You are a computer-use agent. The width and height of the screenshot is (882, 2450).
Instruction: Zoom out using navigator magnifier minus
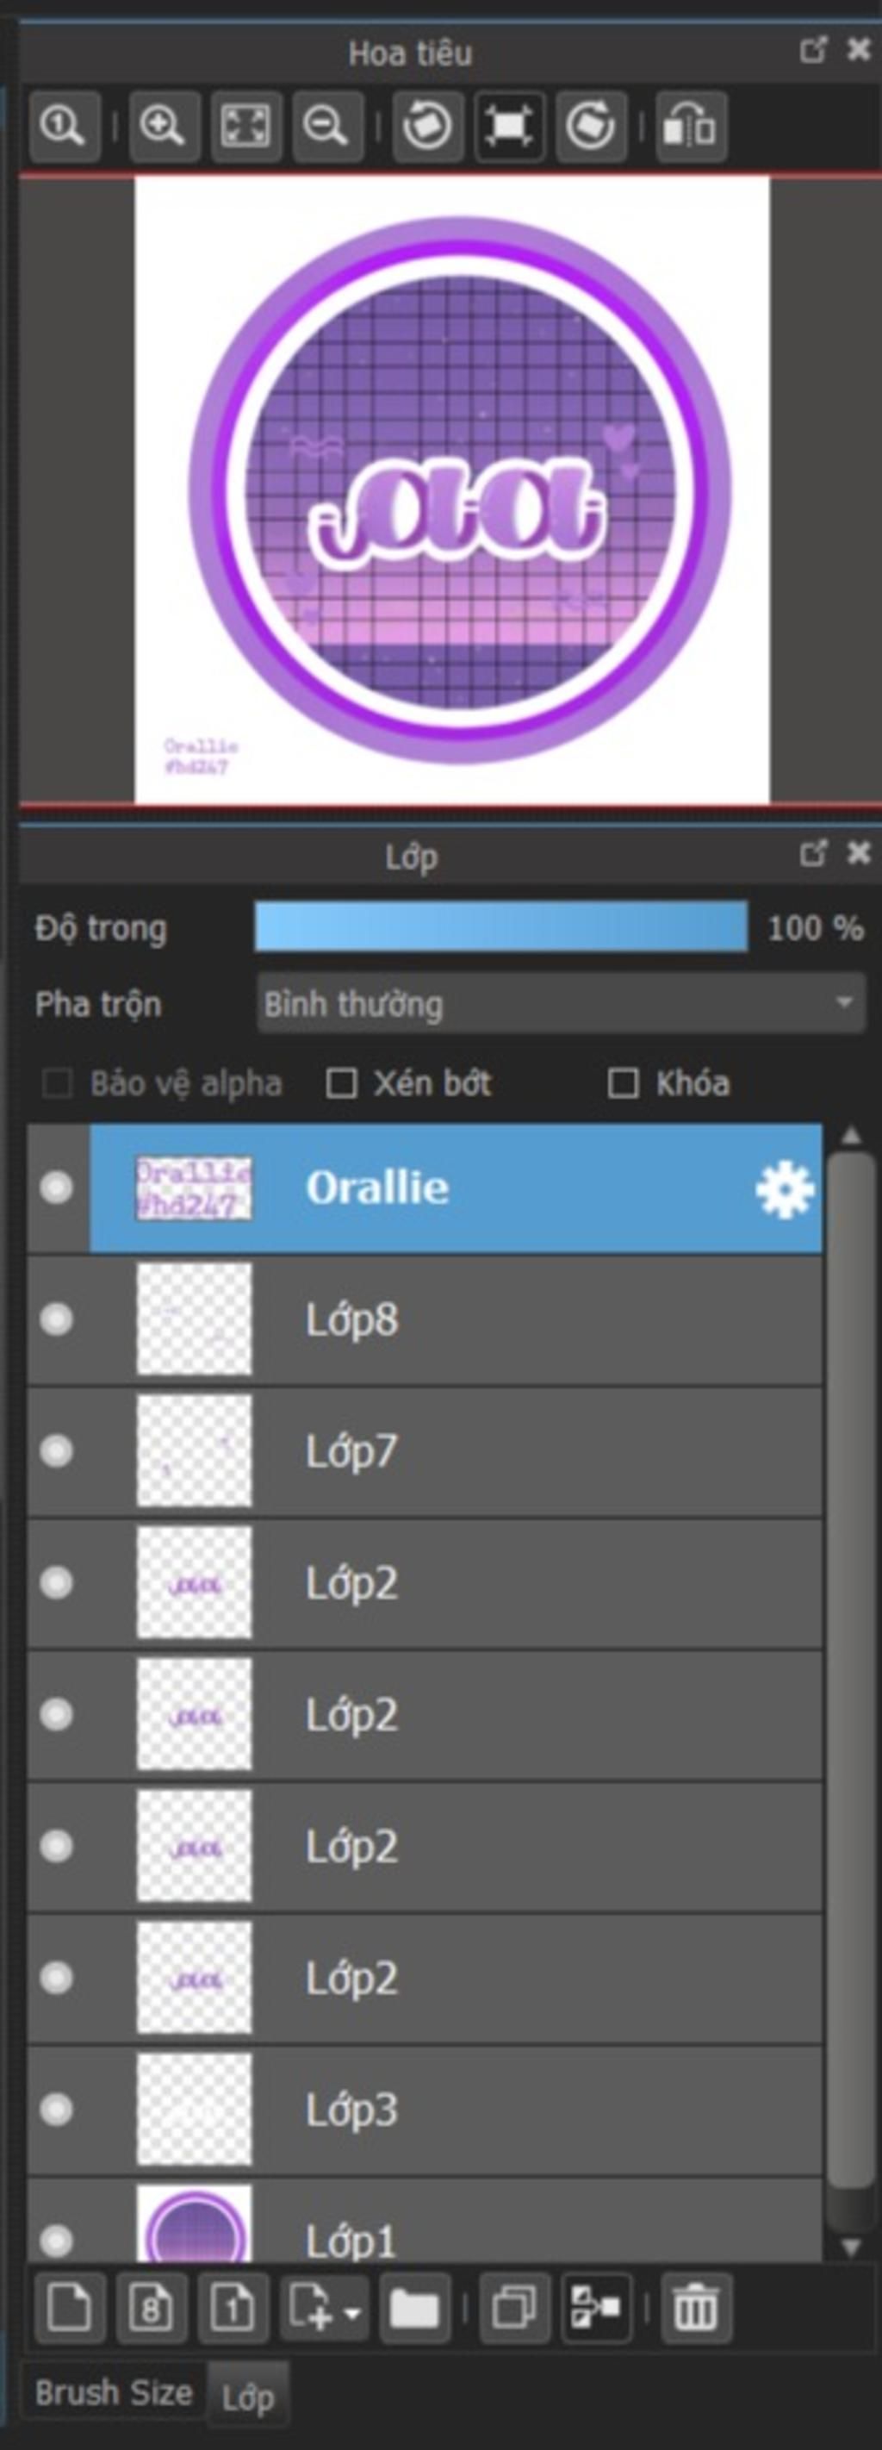point(327,126)
